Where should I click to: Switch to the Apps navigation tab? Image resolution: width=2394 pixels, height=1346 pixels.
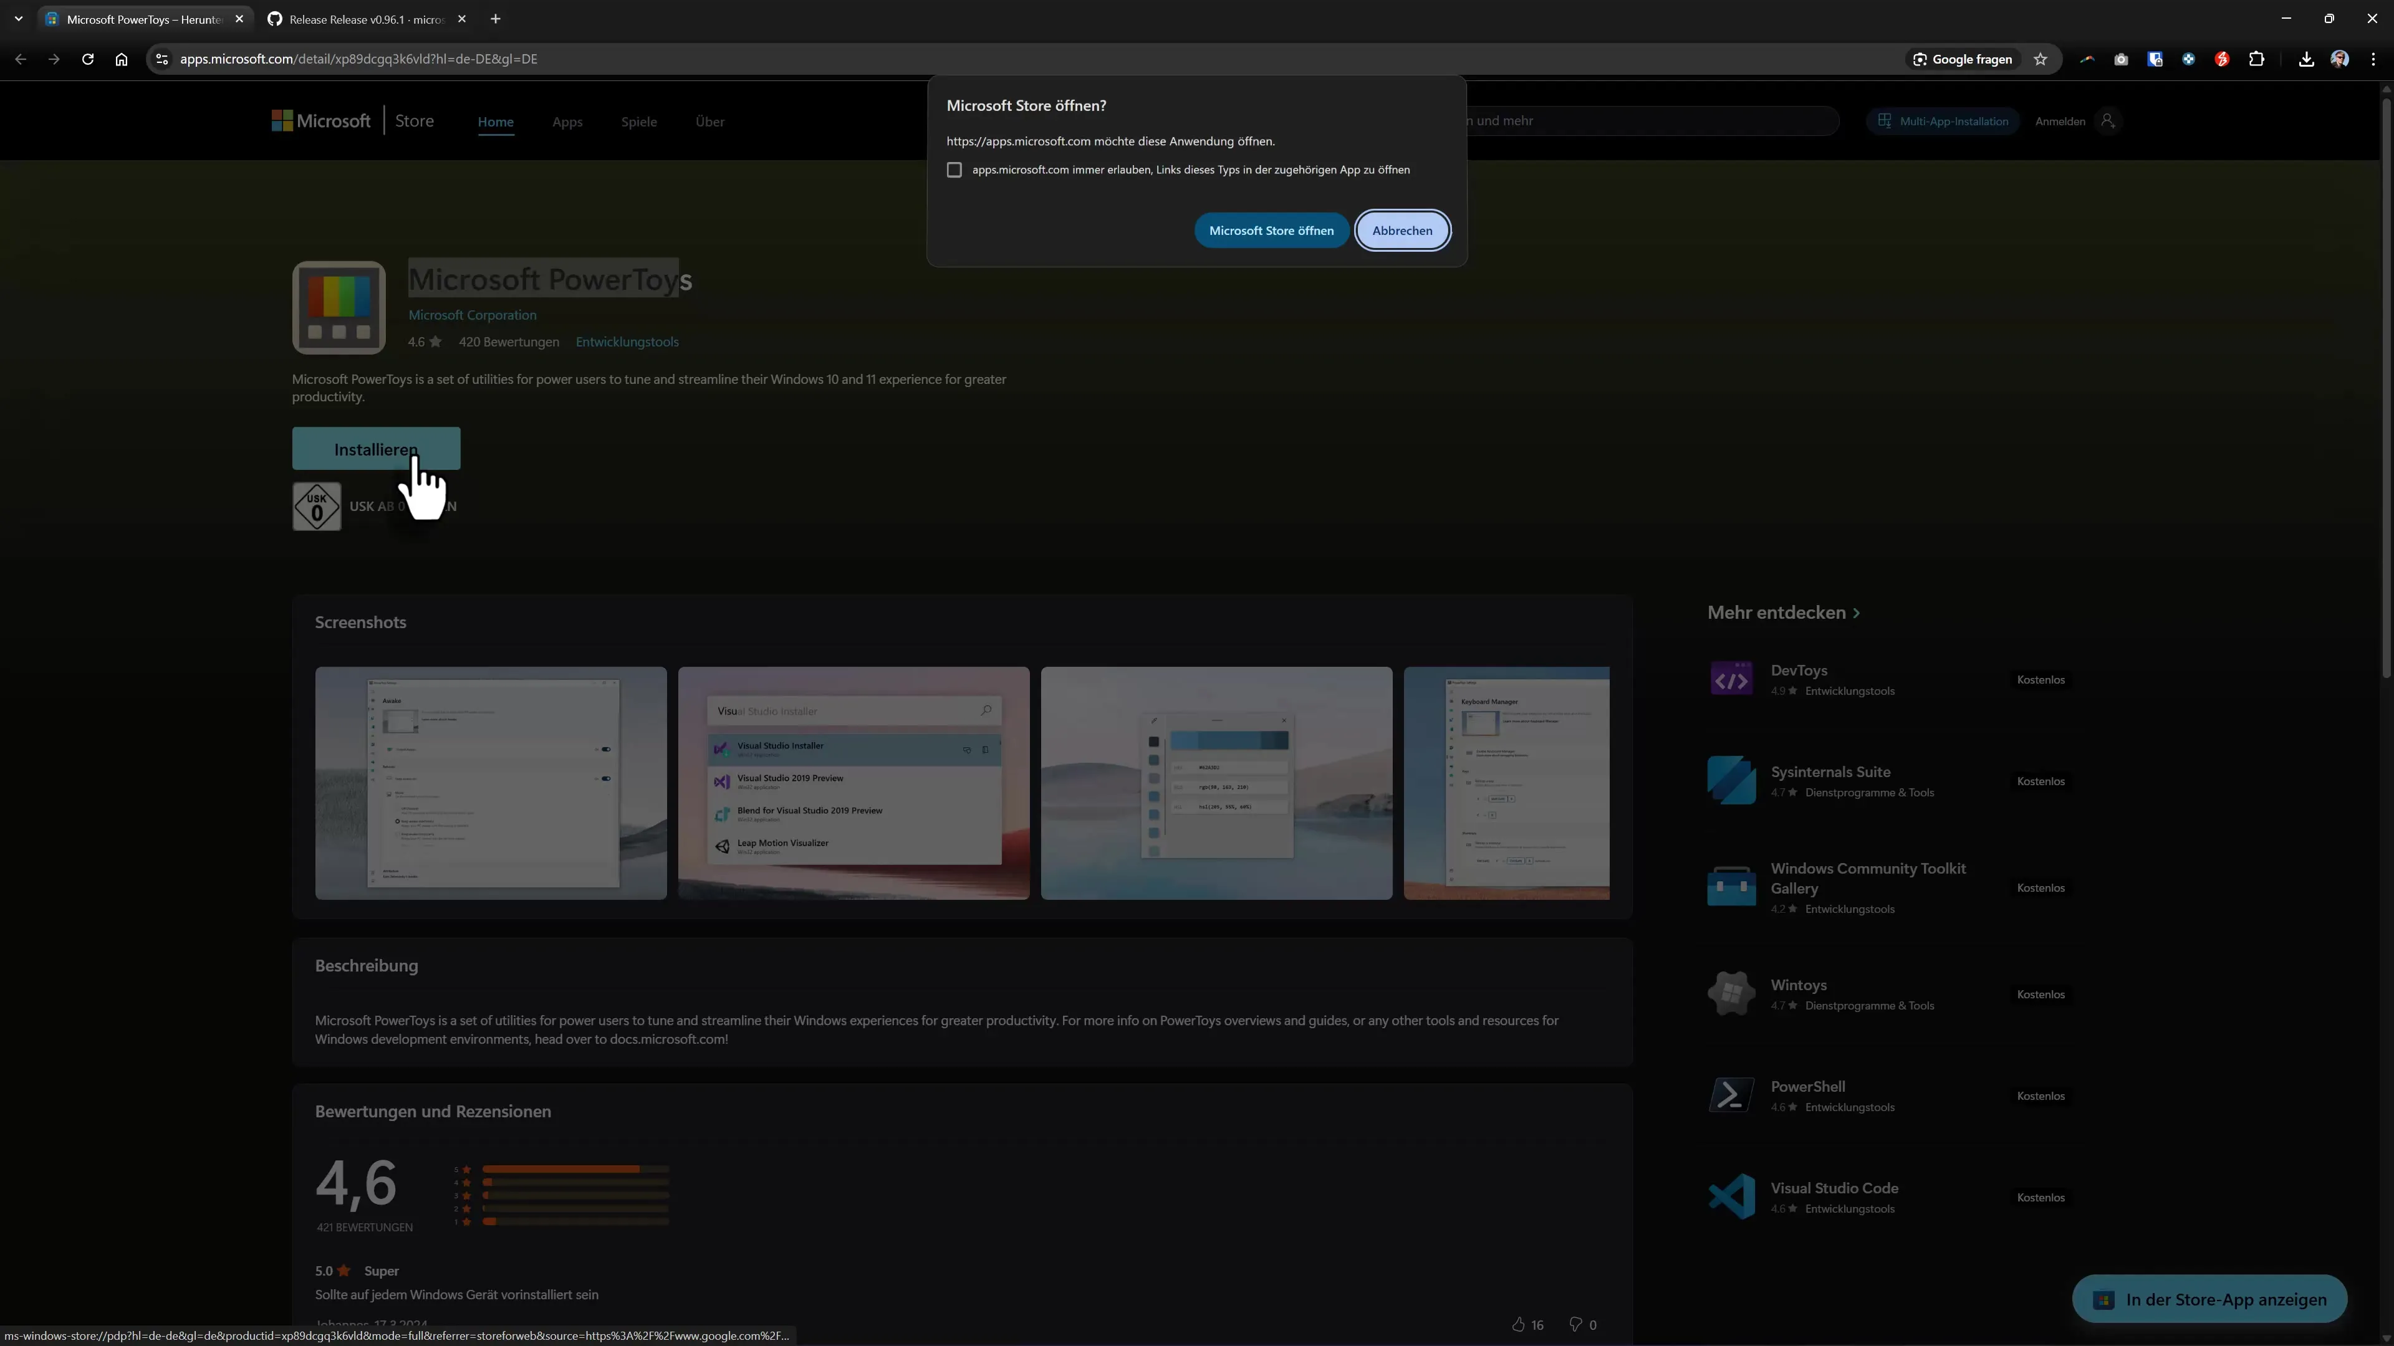point(568,122)
